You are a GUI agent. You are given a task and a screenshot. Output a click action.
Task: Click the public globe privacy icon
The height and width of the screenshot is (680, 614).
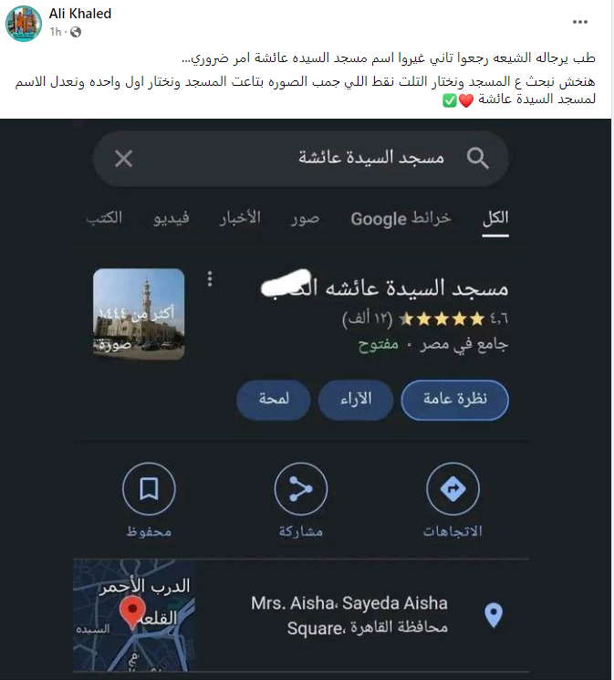click(76, 32)
